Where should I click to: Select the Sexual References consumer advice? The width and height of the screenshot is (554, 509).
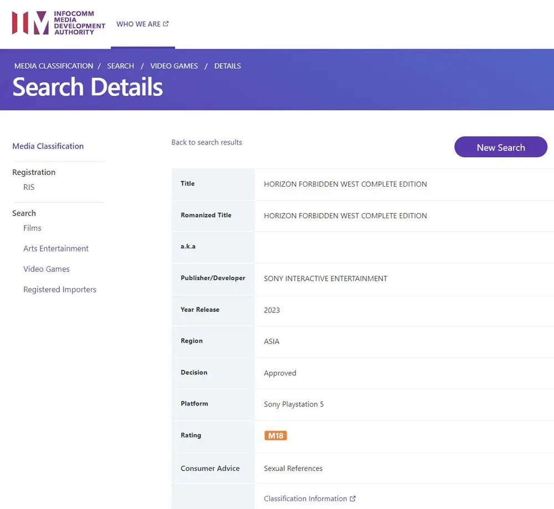(293, 469)
